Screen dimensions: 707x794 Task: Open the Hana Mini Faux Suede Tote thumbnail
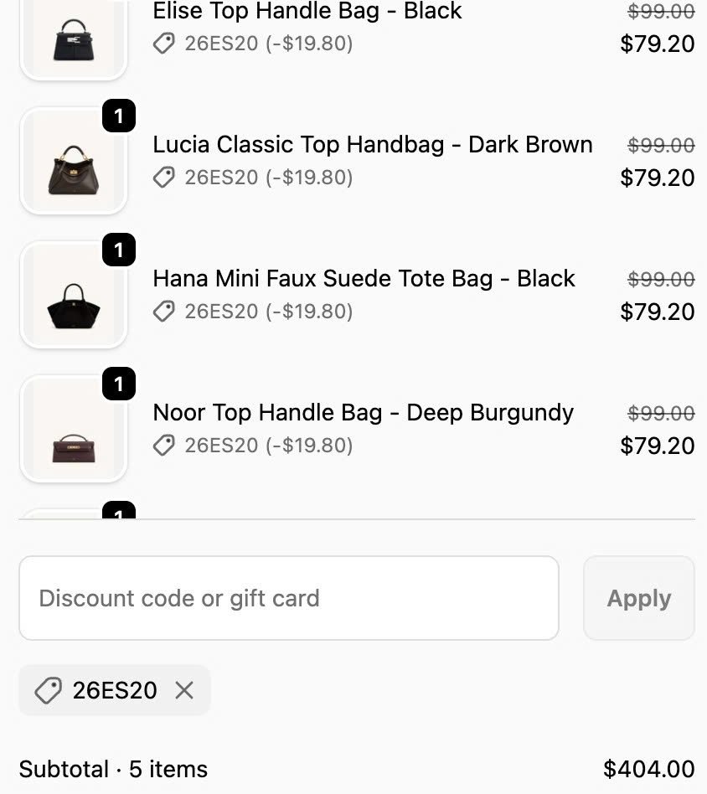tap(74, 295)
